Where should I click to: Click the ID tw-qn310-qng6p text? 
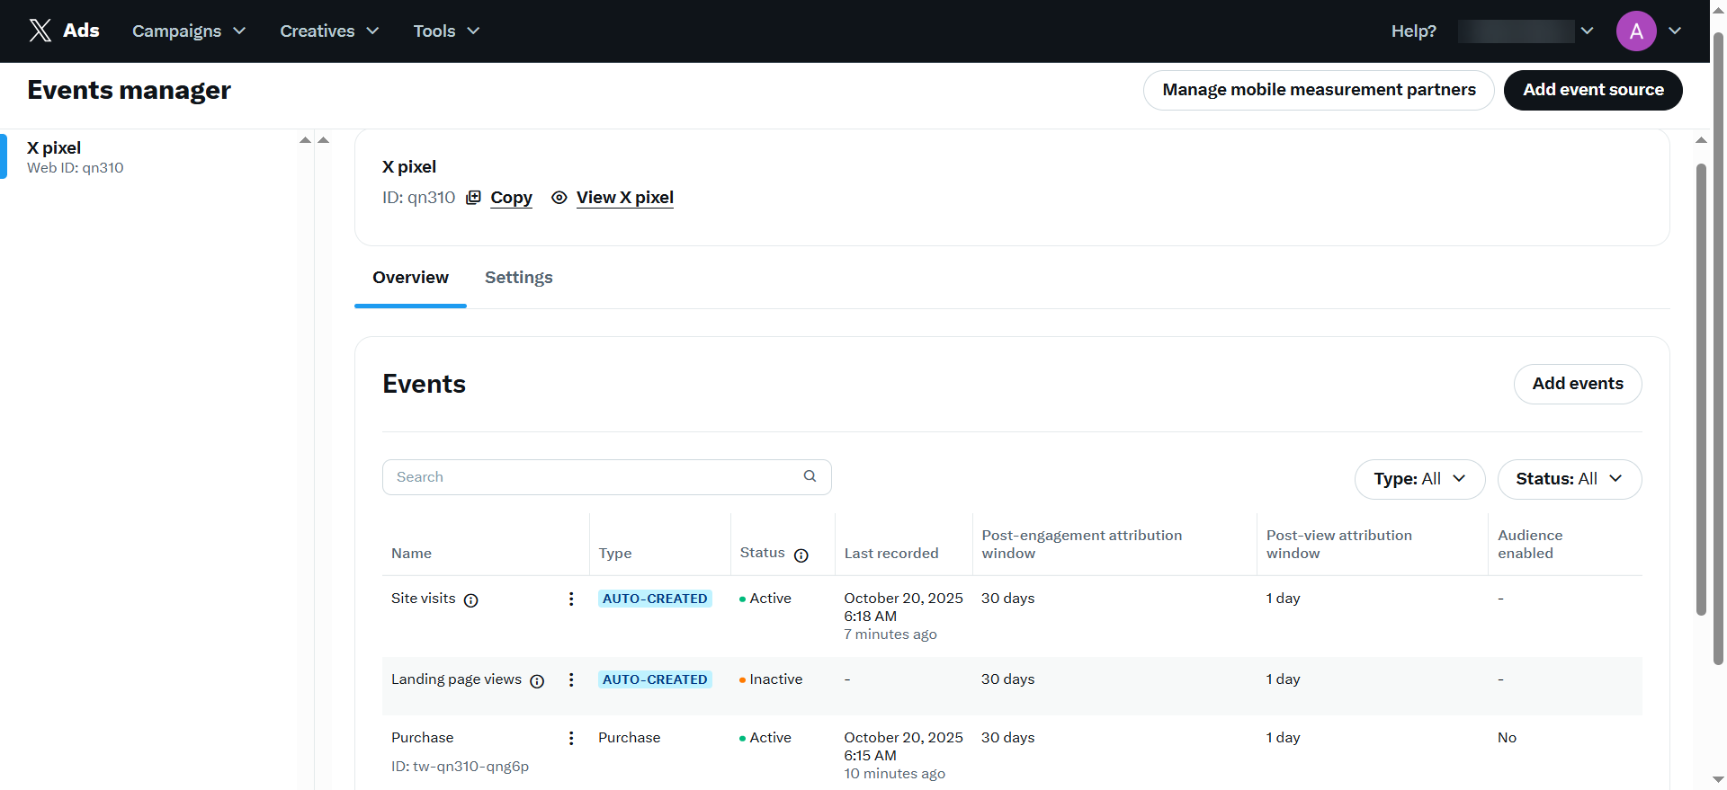(x=460, y=767)
